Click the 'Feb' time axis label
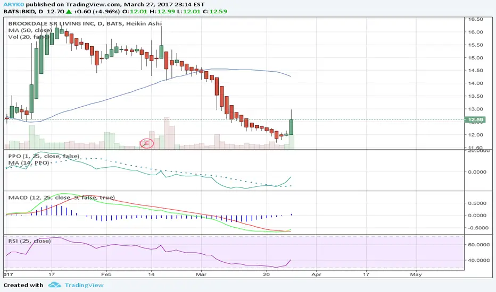This screenshot has height=292, width=496. point(106,274)
